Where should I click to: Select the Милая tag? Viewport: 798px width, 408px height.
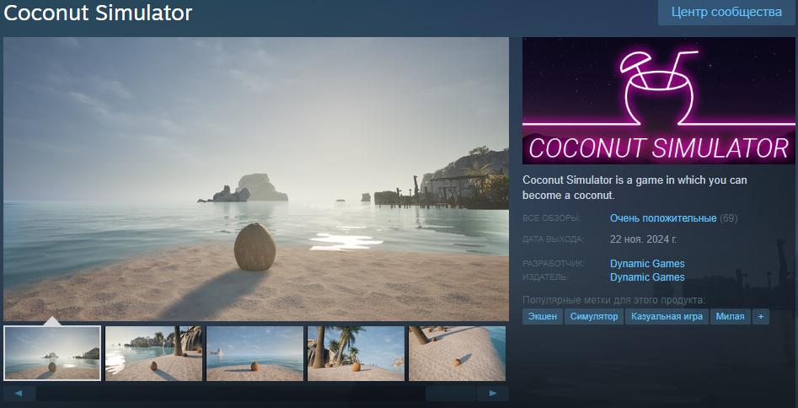click(x=731, y=316)
